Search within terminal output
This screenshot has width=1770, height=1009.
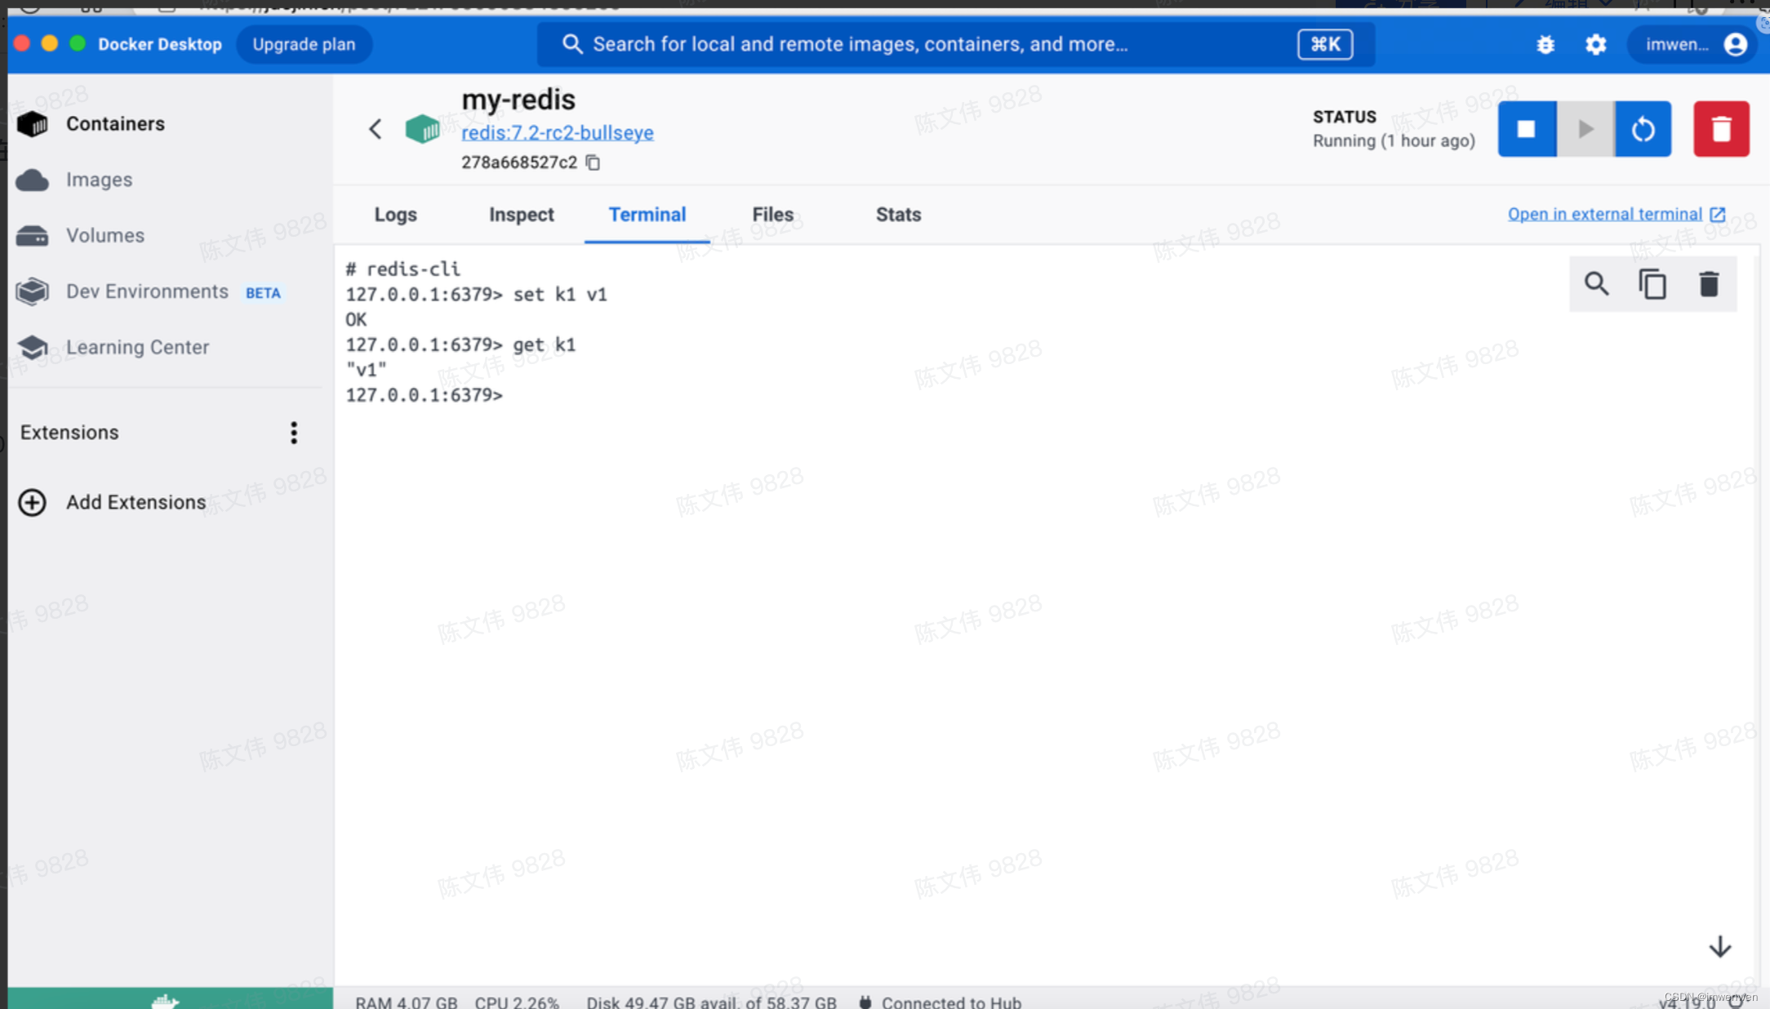[x=1596, y=284]
